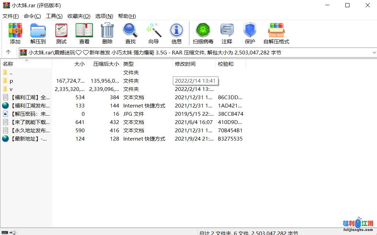Select the folder named v
The width and height of the screenshot is (377, 235).
coord(11,89)
